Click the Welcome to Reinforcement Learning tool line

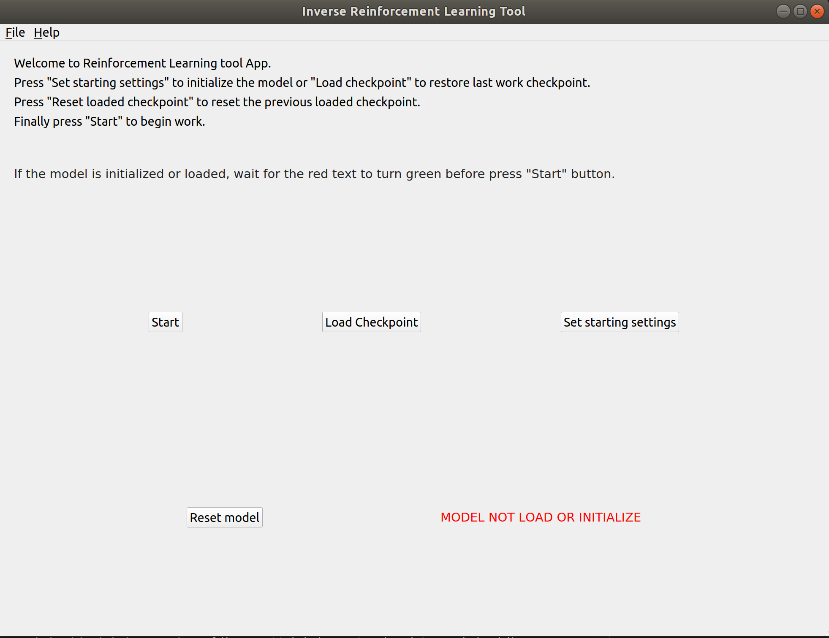click(x=142, y=63)
